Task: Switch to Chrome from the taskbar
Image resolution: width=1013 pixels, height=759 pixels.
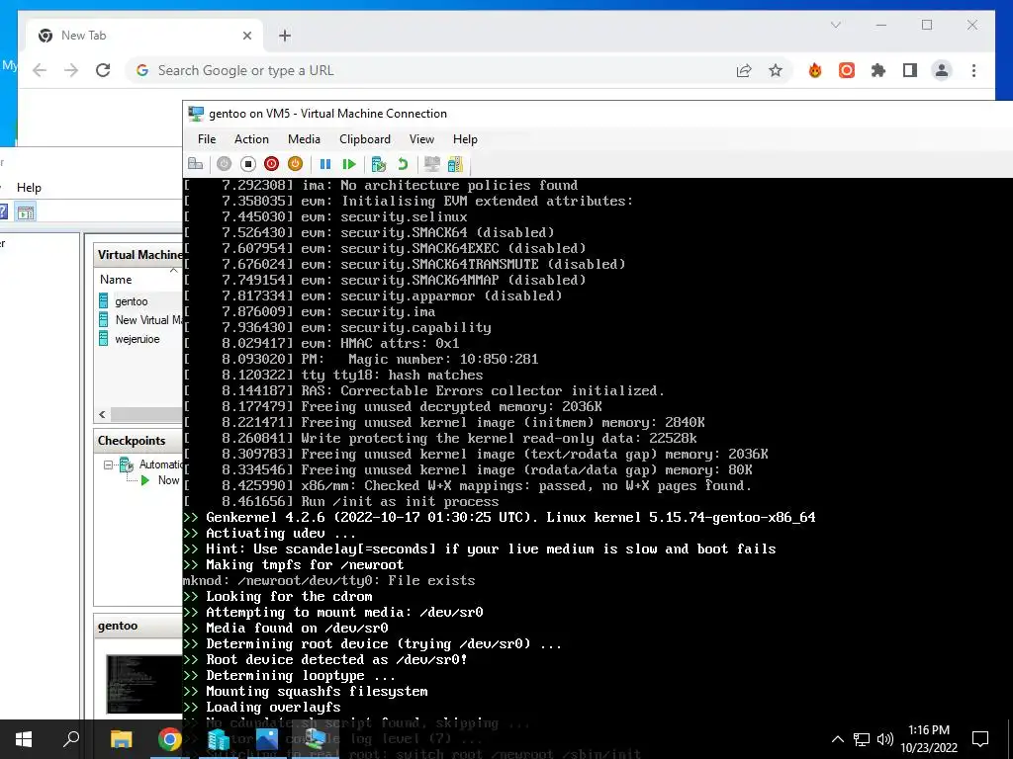Action: pyautogui.click(x=169, y=739)
